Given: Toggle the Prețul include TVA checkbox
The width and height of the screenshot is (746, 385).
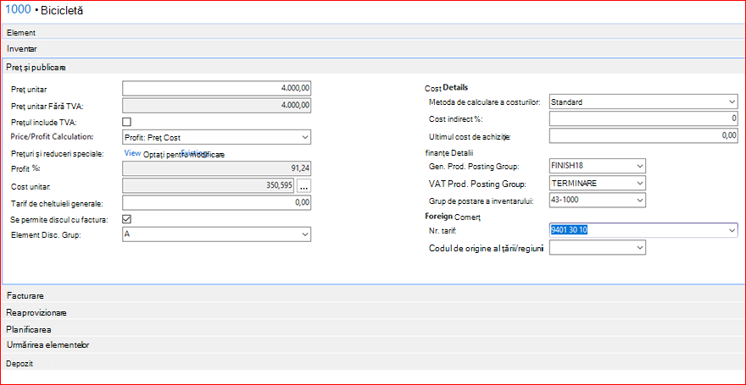Looking at the screenshot, I should pyautogui.click(x=126, y=122).
